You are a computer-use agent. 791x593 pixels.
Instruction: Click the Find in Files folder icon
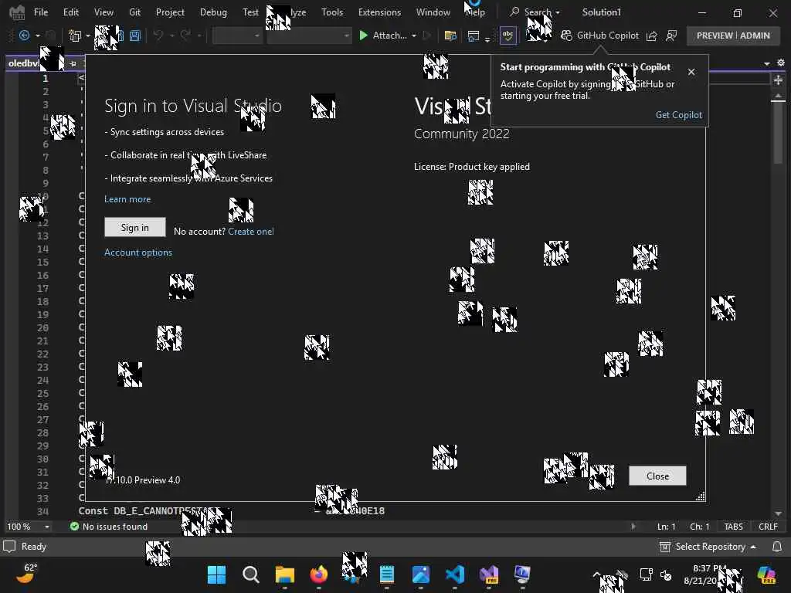450,36
